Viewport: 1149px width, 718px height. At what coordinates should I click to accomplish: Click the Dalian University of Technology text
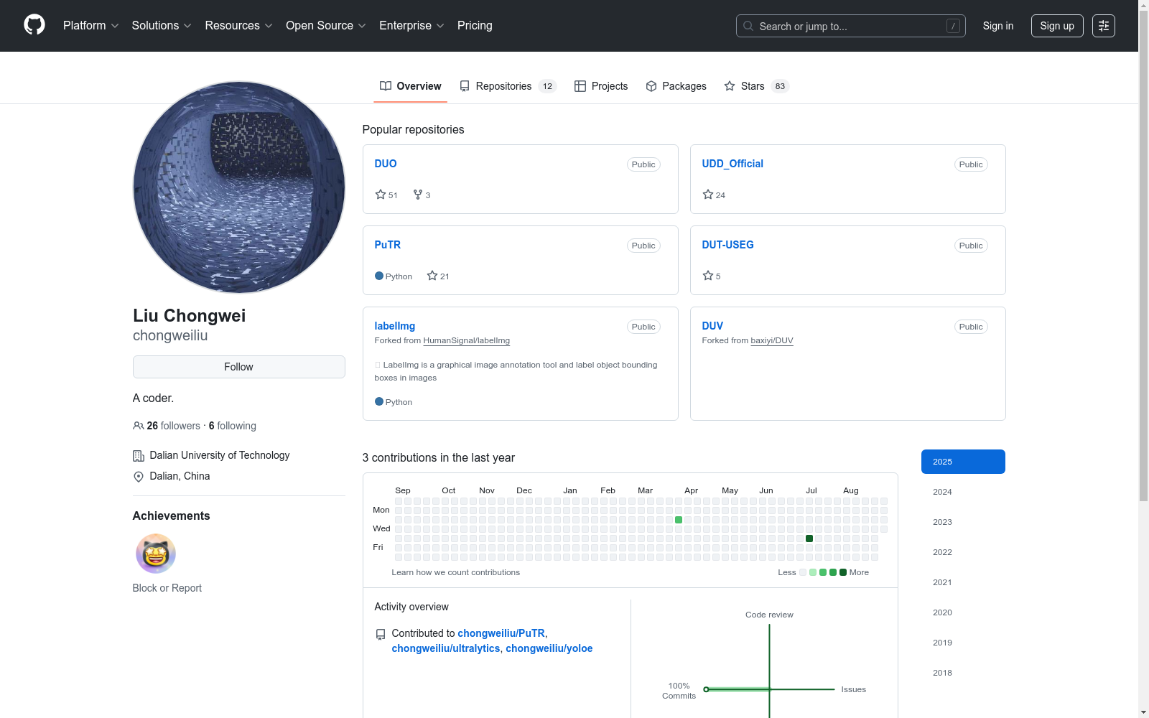point(220,455)
